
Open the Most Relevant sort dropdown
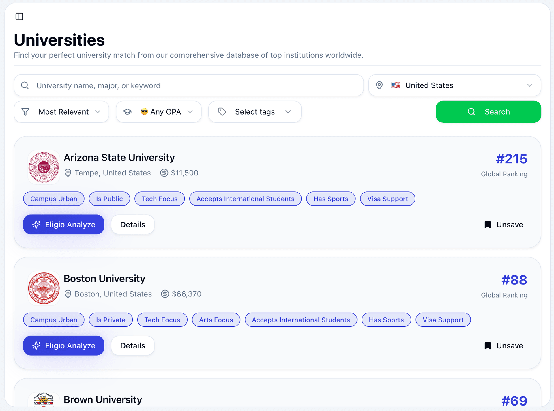tap(61, 112)
